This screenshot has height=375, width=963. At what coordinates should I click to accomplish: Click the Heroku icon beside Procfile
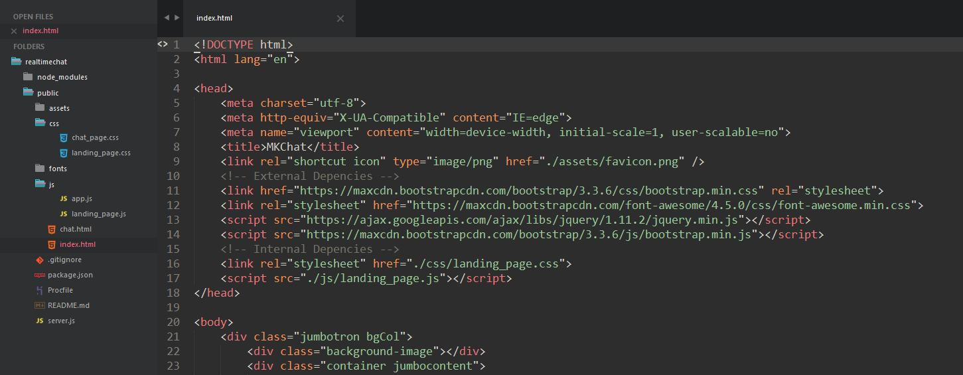[40, 290]
